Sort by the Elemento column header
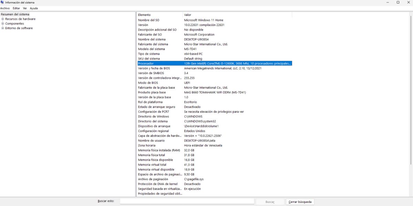Viewport: 413px width, 206px height. [160, 15]
